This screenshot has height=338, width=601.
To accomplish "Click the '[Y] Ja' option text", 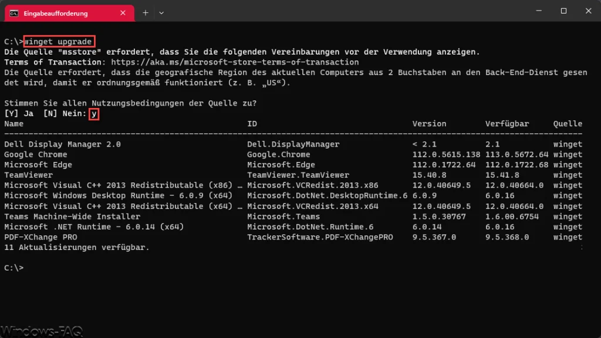I will 19,113.
